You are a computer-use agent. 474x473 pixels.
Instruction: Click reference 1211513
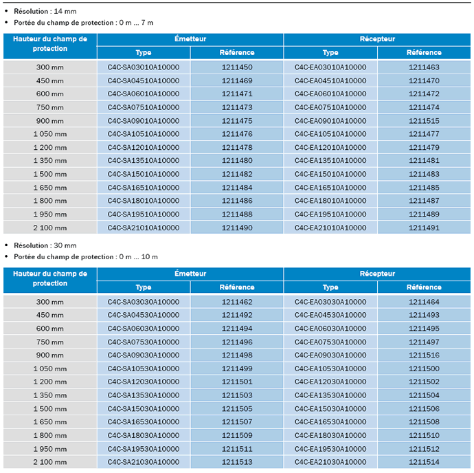pyautogui.click(x=237, y=462)
